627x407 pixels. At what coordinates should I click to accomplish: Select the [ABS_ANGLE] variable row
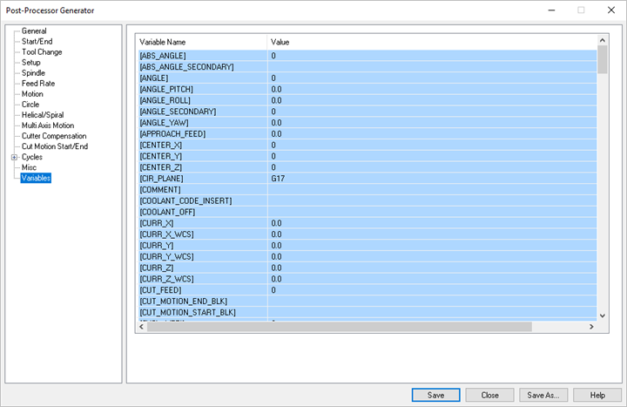click(367, 56)
